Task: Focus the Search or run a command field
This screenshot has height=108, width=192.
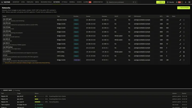Action: coord(121,2)
